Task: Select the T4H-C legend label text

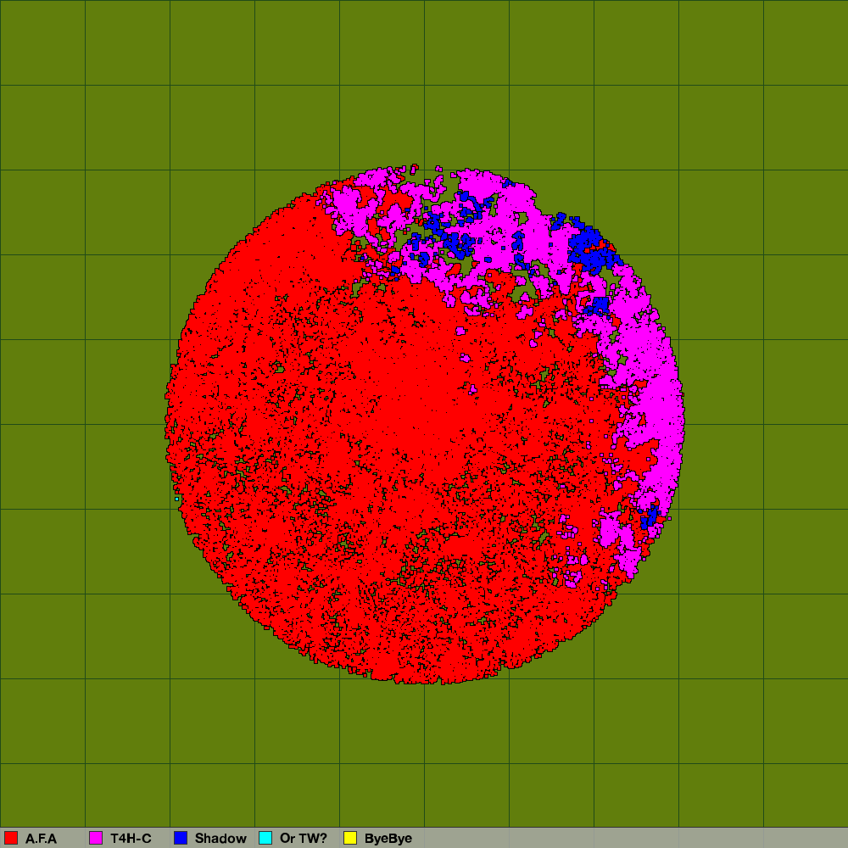Action: click(x=131, y=839)
